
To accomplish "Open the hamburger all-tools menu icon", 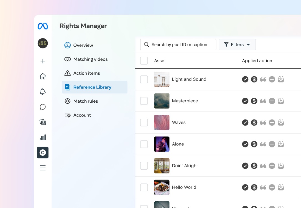I will point(43,168).
